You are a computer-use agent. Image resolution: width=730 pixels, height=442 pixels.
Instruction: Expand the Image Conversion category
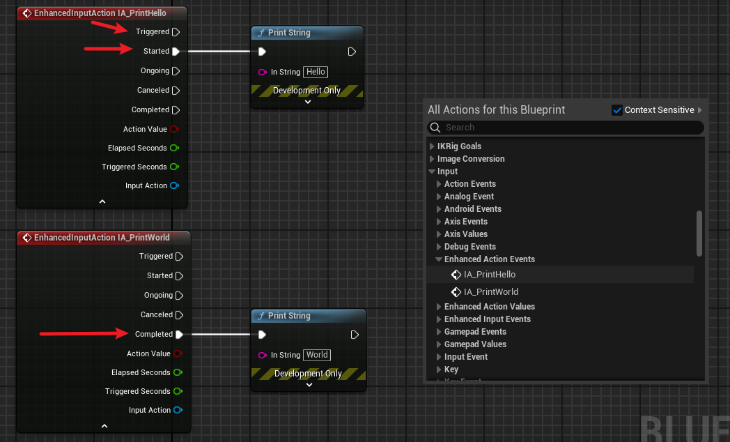point(432,159)
